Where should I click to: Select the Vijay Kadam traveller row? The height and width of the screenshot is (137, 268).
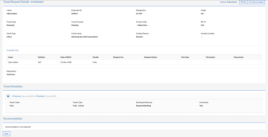click(134, 62)
